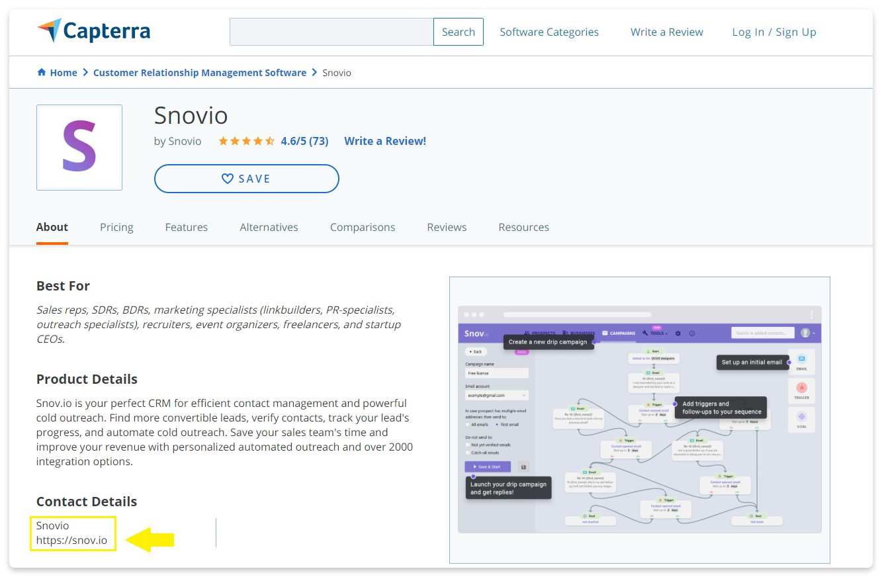This screenshot has height=577, width=882.
Task: Open the Snov.io drip campaign screenshot
Action: point(640,420)
